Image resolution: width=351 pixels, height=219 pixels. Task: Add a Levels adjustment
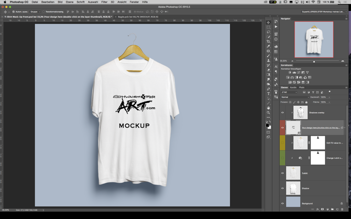point(294,73)
